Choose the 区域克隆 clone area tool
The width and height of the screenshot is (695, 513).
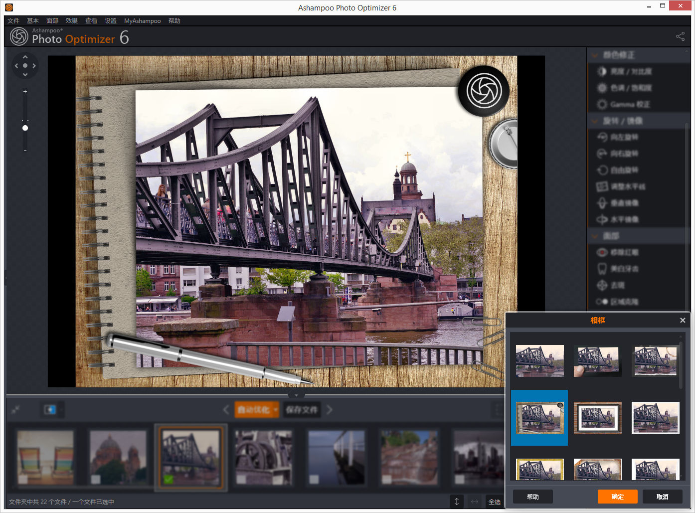tap(617, 302)
